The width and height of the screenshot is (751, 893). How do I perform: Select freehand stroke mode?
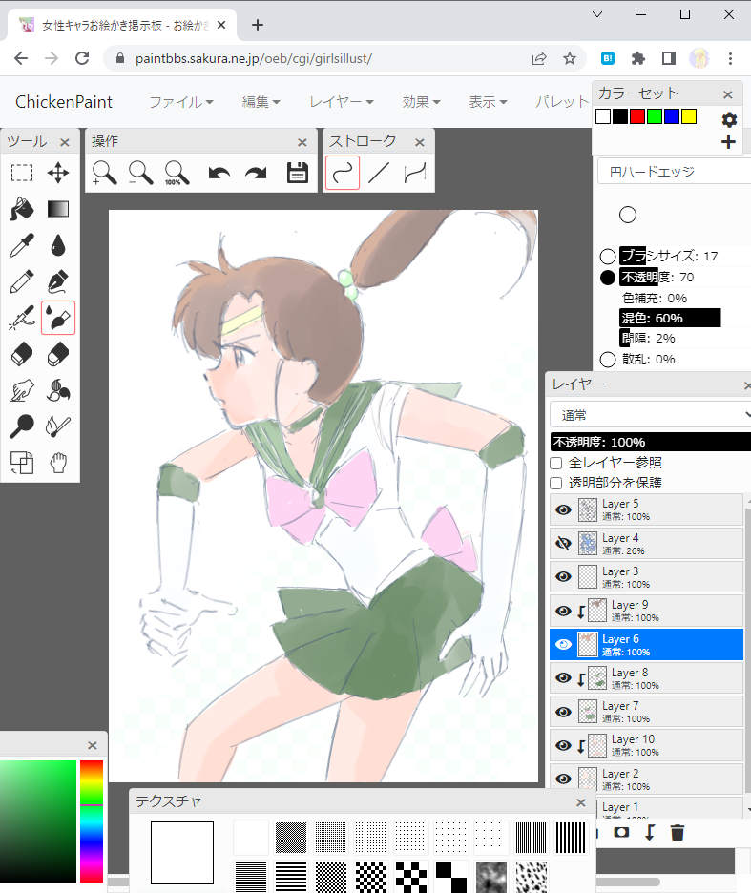[x=343, y=173]
